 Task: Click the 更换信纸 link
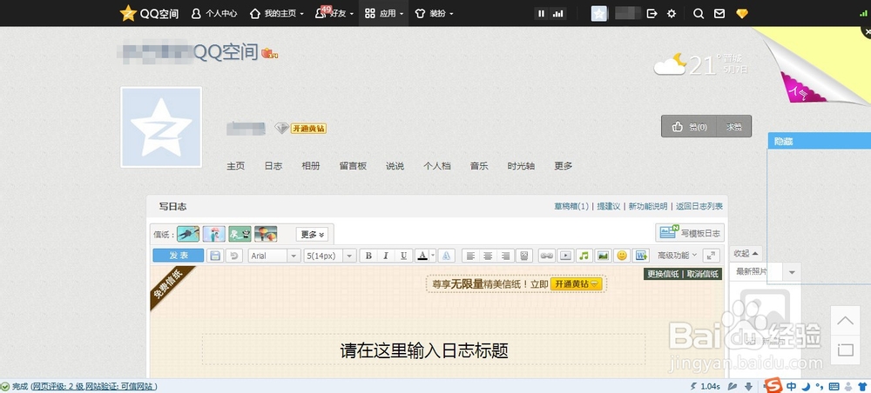pyautogui.click(x=663, y=274)
